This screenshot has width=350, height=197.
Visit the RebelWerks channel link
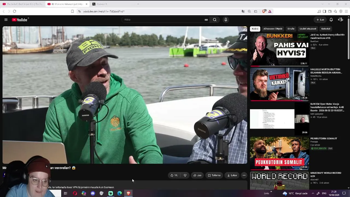click(x=316, y=76)
